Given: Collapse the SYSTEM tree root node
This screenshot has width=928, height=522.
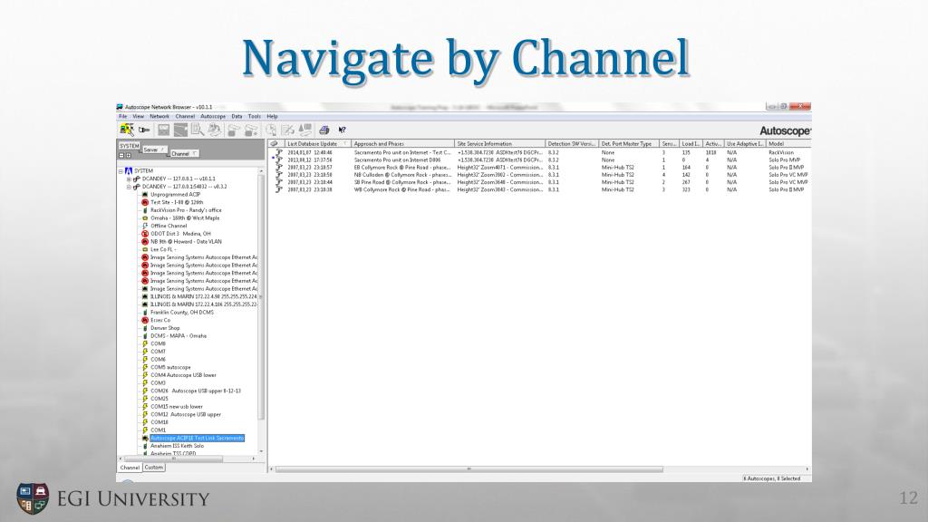Looking at the screenshot, I should (121, 171).
